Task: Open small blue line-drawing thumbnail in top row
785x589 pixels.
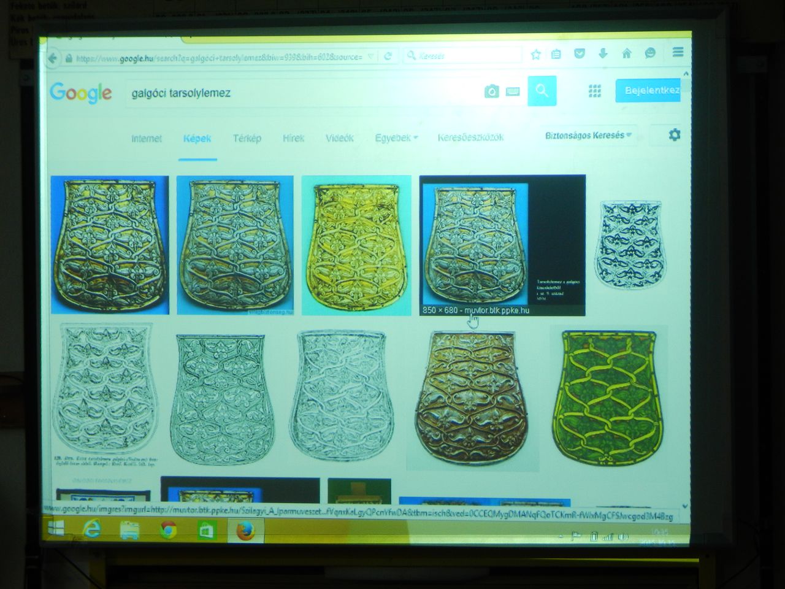Action: click(x=630, y=244)
